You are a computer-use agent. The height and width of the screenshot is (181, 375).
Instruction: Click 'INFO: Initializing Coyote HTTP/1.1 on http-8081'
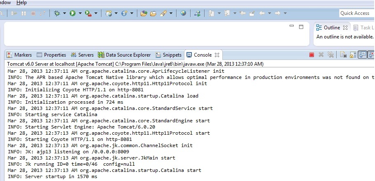tap(75, 90)
